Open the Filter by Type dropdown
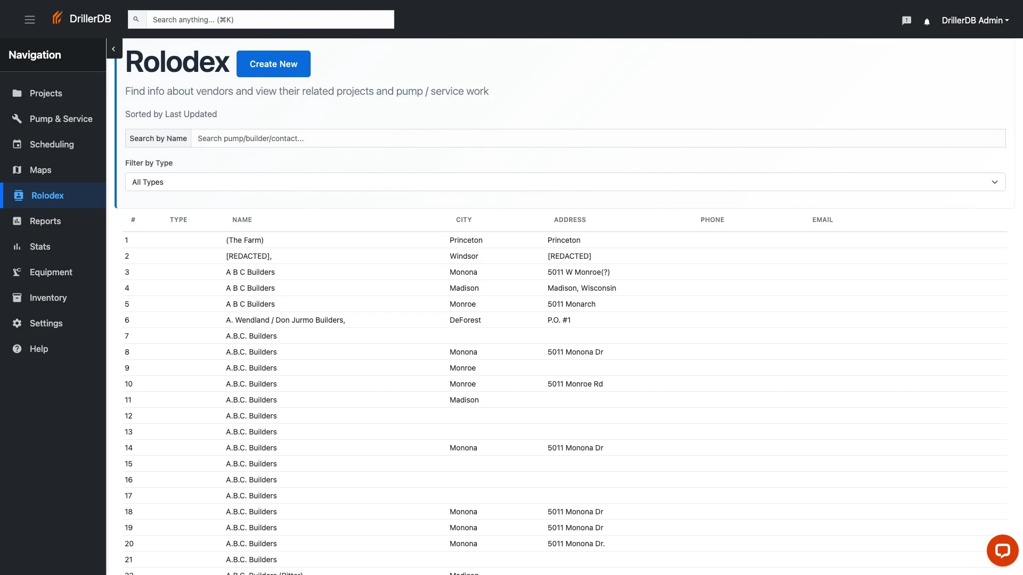The height and width of the screenshot is (575, 1023). (564, 182)
